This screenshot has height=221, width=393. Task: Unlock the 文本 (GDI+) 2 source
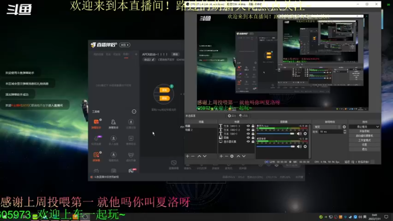point(253,130)
